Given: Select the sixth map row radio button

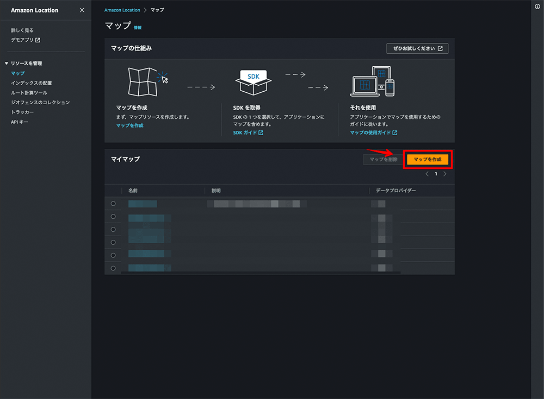Looking at the screenshot, I should click(113, 268).
